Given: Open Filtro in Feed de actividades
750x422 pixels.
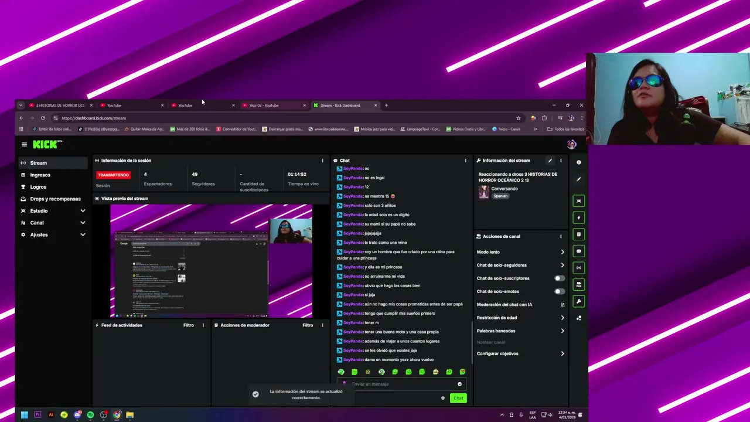Looking at the screenshot, I should click(x=189, y=325).
